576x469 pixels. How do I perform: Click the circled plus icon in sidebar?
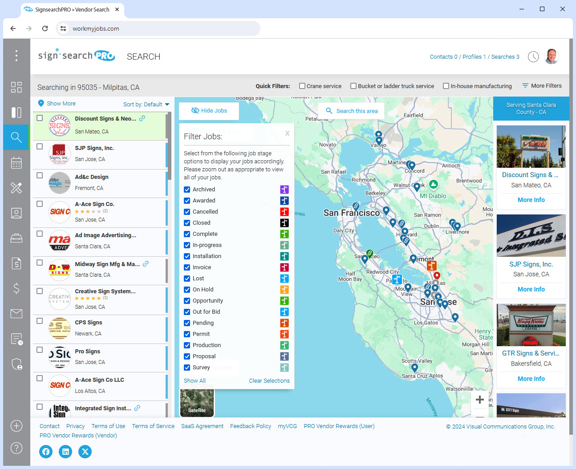coord(16,426)
